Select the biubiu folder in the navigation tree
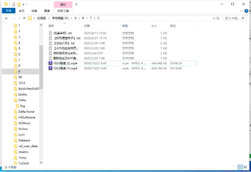Screen dimensions: 251x172 click(x=22, y=94)
